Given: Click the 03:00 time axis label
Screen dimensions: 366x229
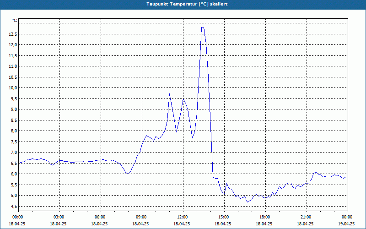Looking at the screenshot, I should pos(59,217).
